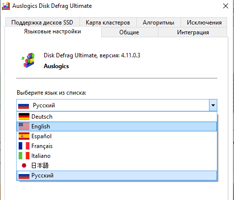The width and height of the screenshot is (234, 200).
Task: Click the Выберите язык из списка label
Action: pos(52,93)
